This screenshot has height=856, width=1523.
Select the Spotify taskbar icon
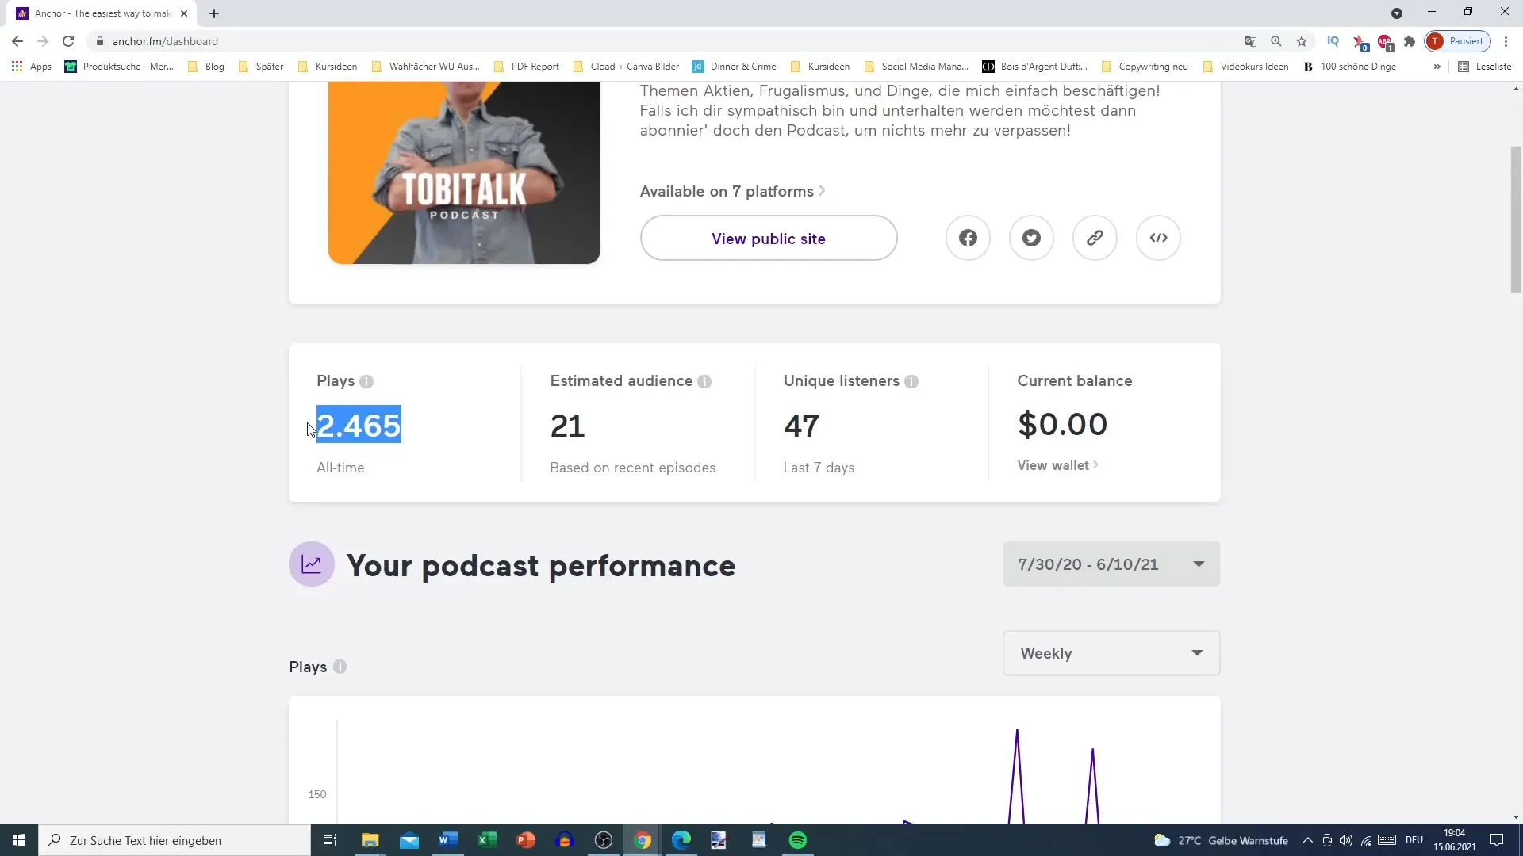798,839
